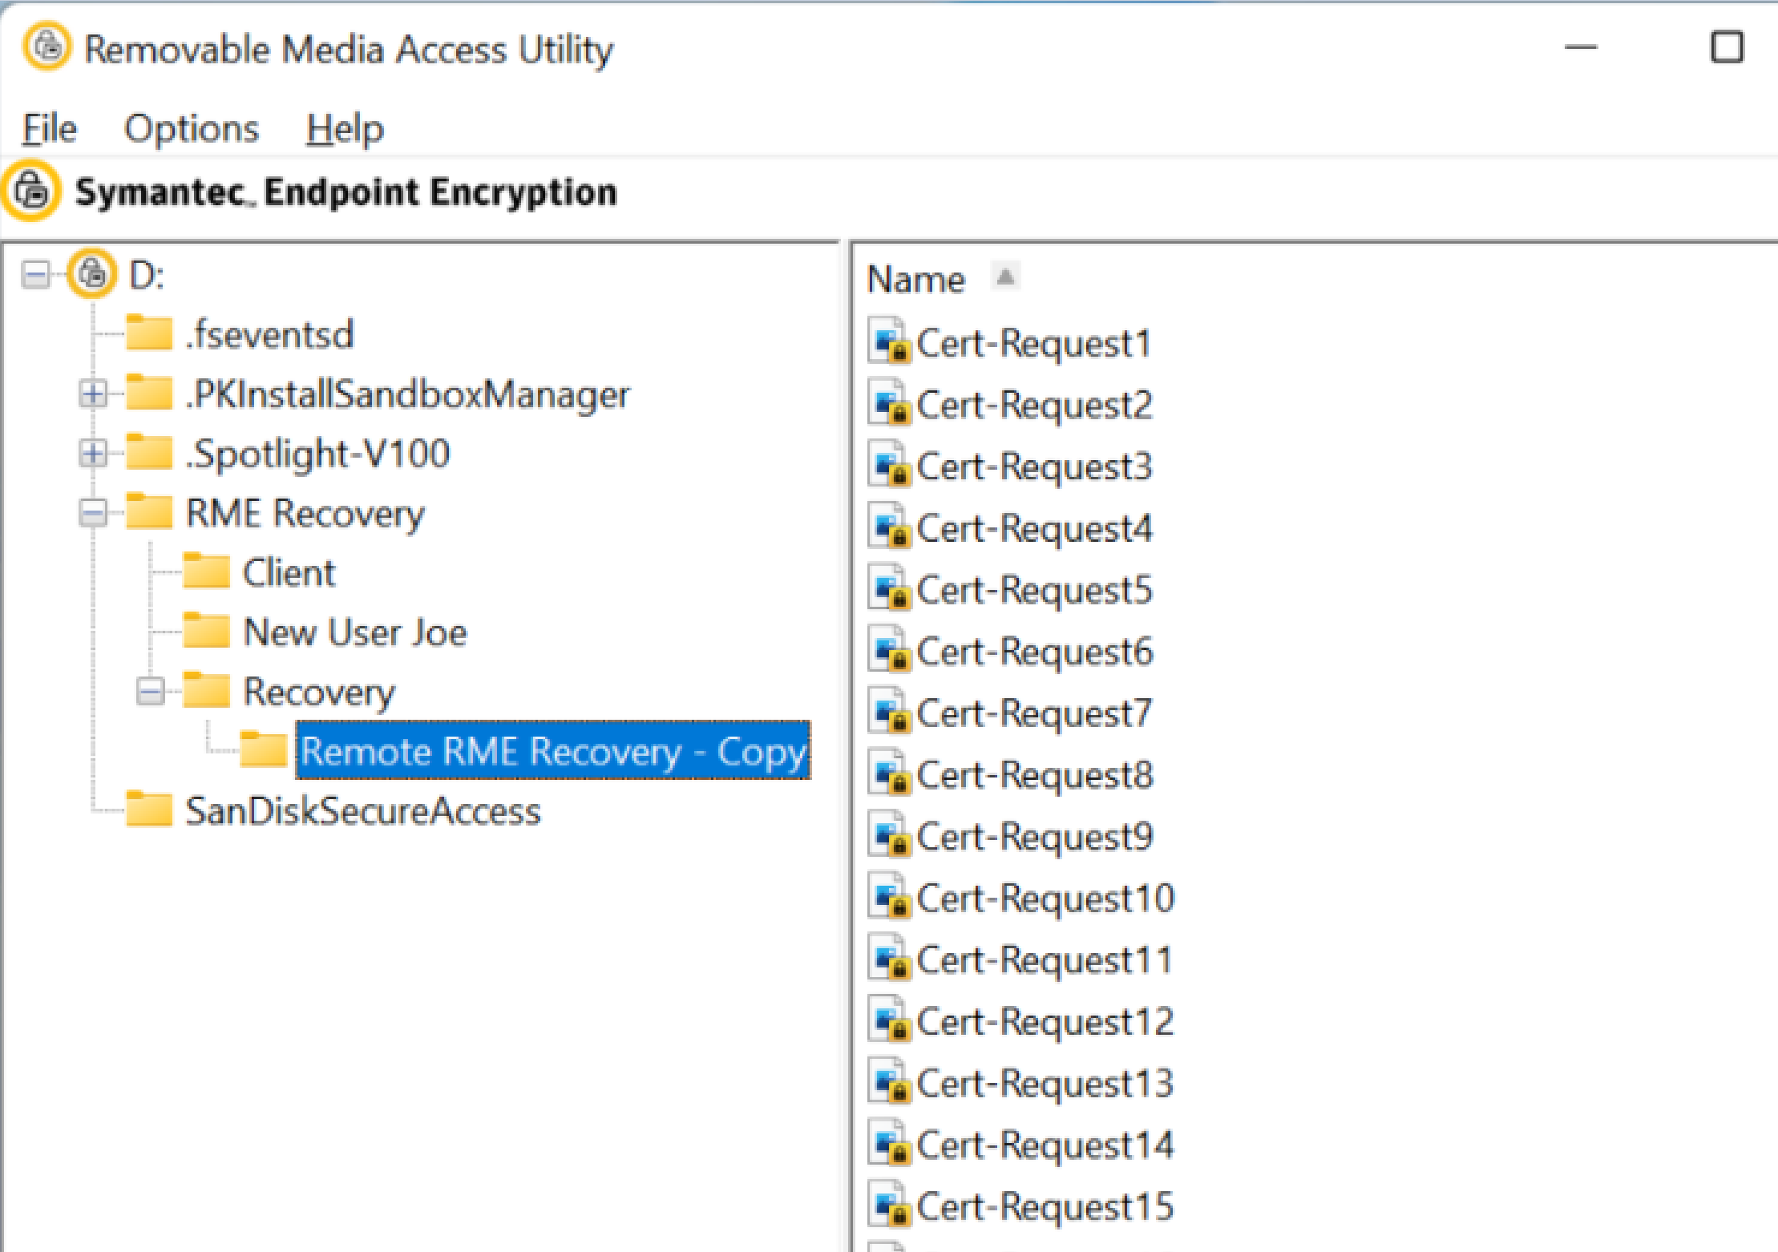Collapse the D: drive tree node

[x=36, y=275]
